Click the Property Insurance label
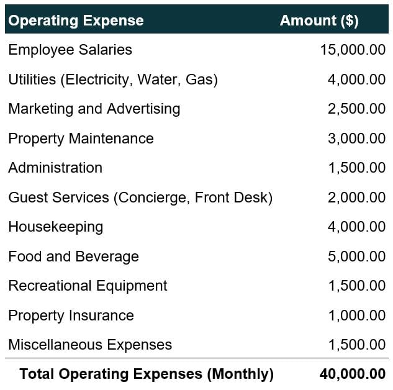Viewport: 393px width, 390px height. (x=71, y=315)
